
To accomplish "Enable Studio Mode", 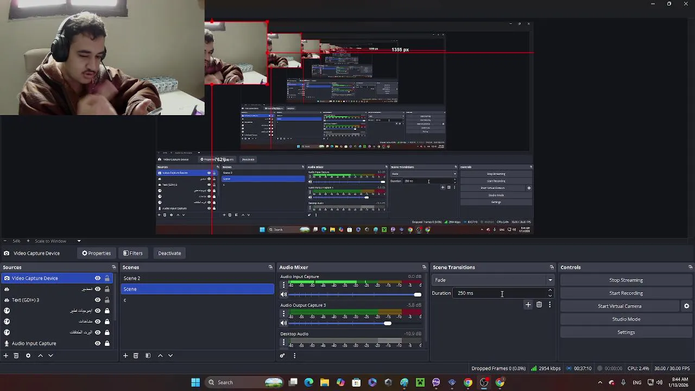I will [626, 319].
